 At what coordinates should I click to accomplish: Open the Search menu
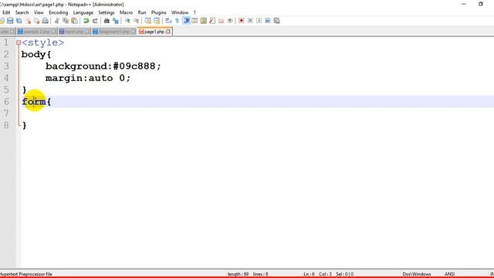coord(22,12)
